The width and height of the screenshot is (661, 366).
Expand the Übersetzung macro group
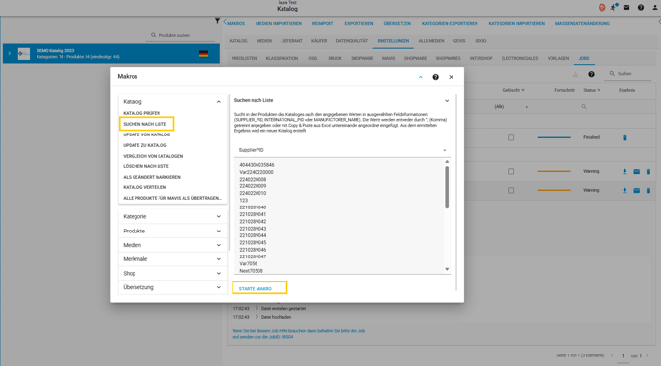218,287
